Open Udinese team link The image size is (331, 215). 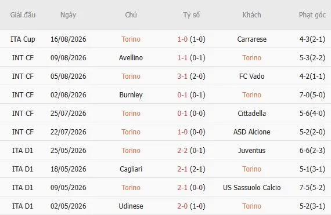tap(131, 206)
